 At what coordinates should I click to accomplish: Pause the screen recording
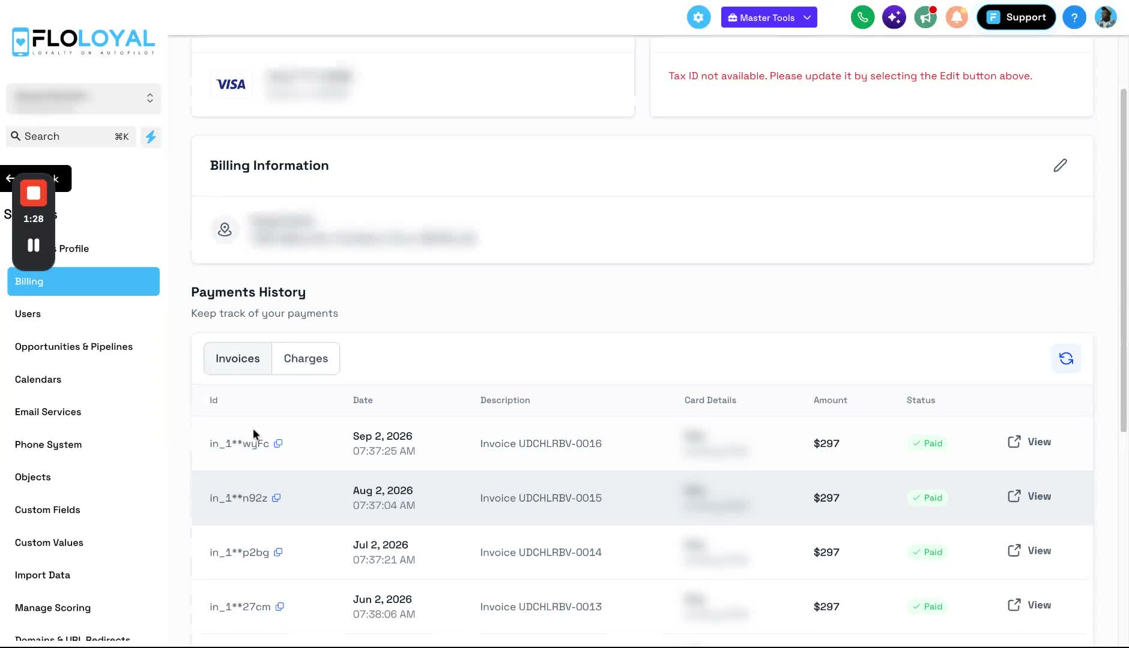[x=34, y=245]
